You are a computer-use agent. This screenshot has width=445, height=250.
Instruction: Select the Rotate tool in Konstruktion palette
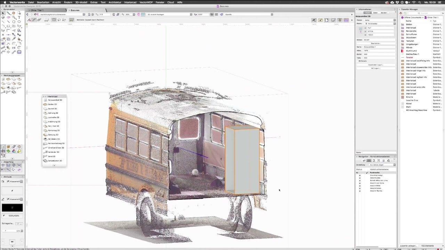[x=19, y=48]
